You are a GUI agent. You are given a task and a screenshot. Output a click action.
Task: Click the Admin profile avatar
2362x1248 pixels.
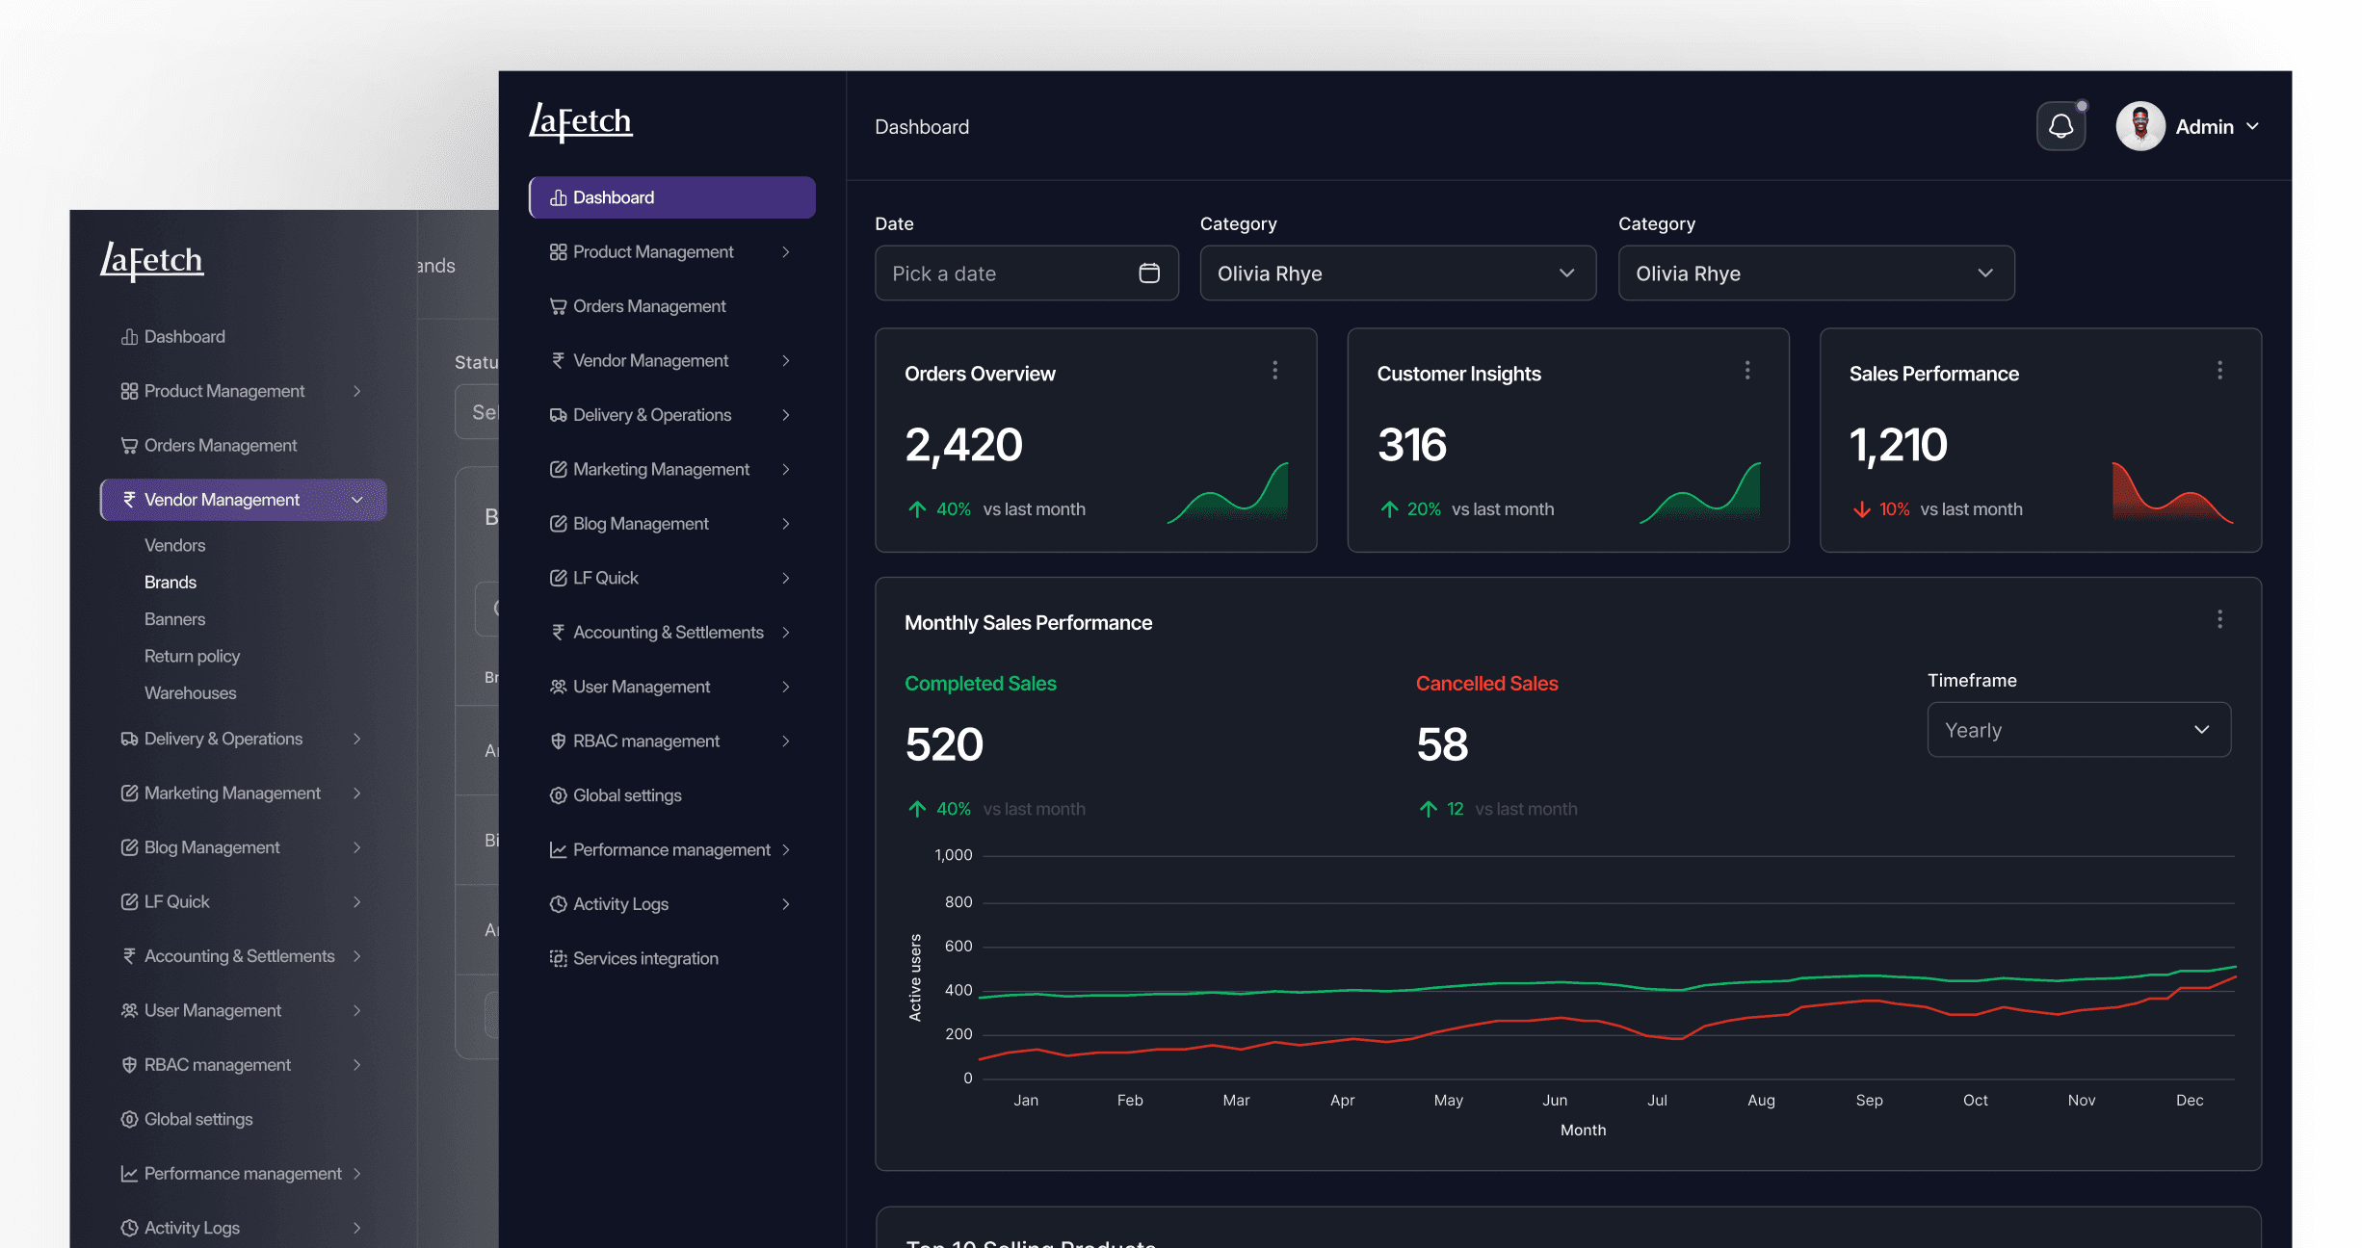(2139, 127)
